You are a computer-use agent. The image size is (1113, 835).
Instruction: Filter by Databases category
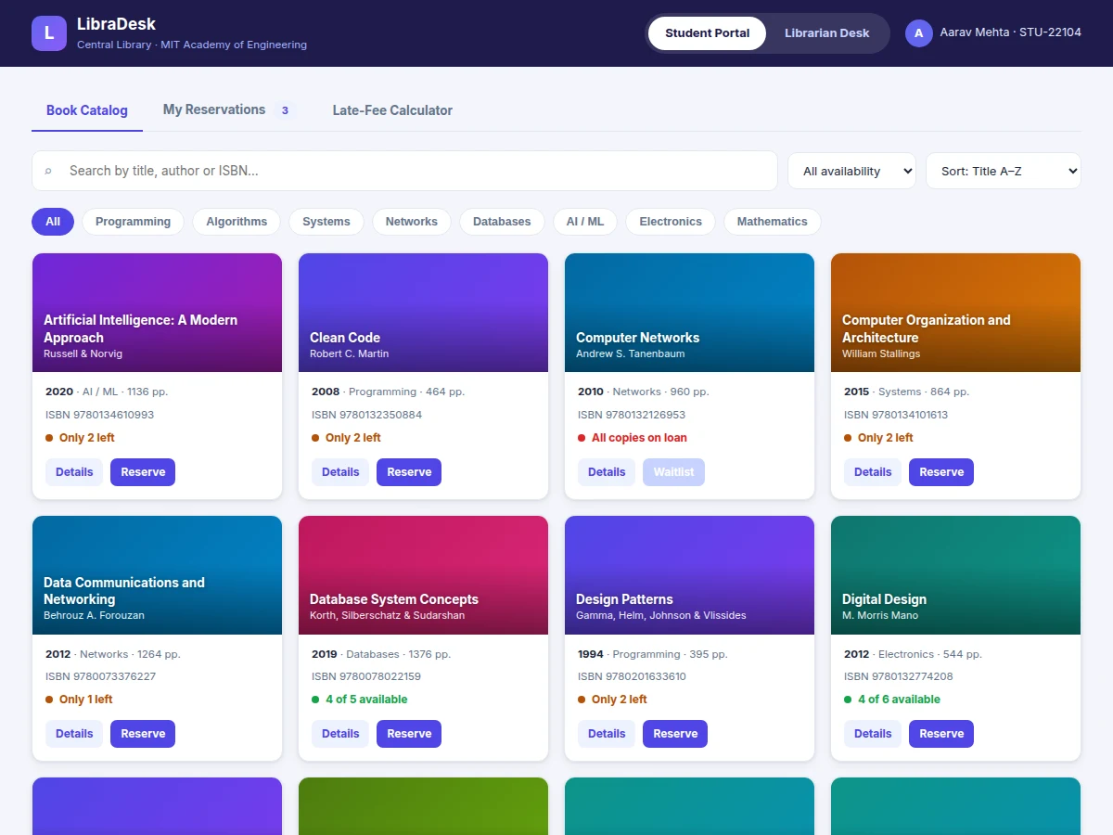coord(502,222)
